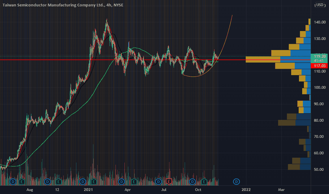Click the 2022 label on time axis
The height and width of the screenshot is (194, 329).
[246, 190]
